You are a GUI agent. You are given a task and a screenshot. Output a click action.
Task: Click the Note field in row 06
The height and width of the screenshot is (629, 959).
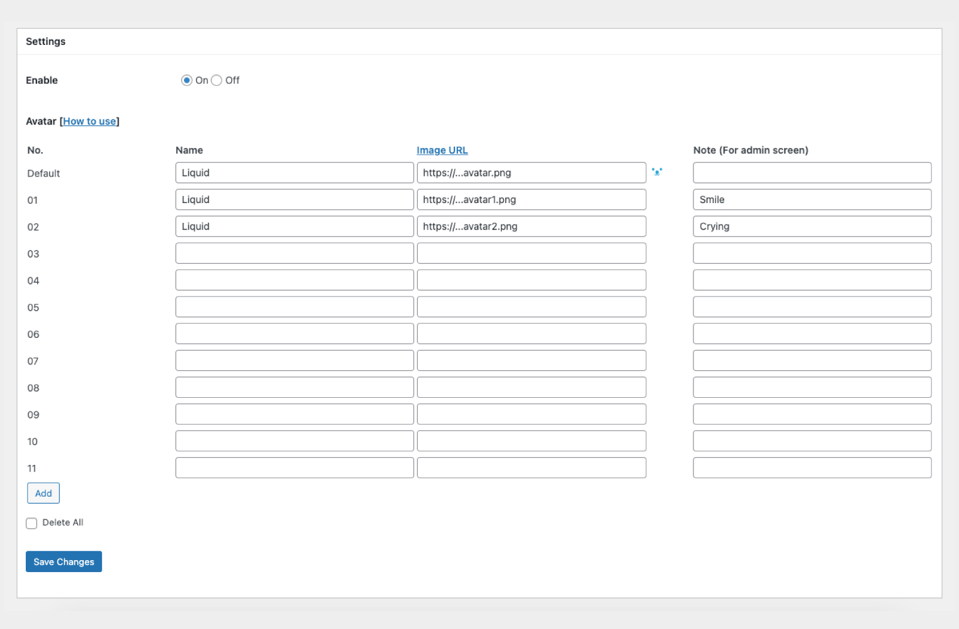(812, 334)
